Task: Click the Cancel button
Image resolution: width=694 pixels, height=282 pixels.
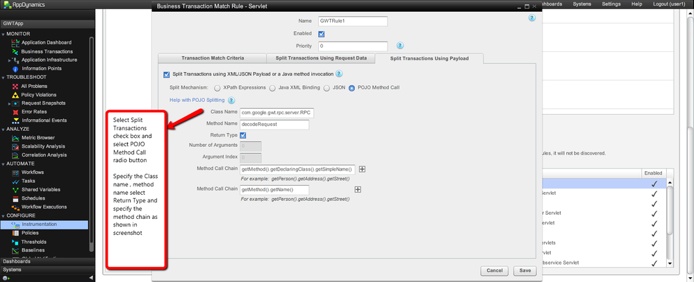Action: click(x=495, y=270)
